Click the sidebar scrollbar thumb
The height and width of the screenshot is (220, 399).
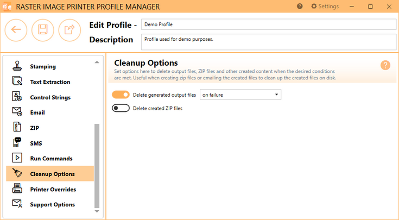click(97, 166)
